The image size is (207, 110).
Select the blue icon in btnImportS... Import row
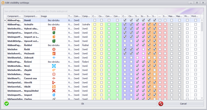(x=54, y=95)
